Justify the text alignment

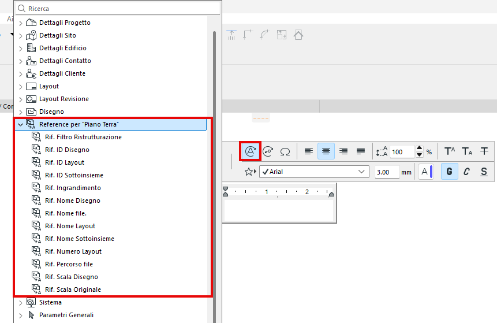tap(361, 151)
